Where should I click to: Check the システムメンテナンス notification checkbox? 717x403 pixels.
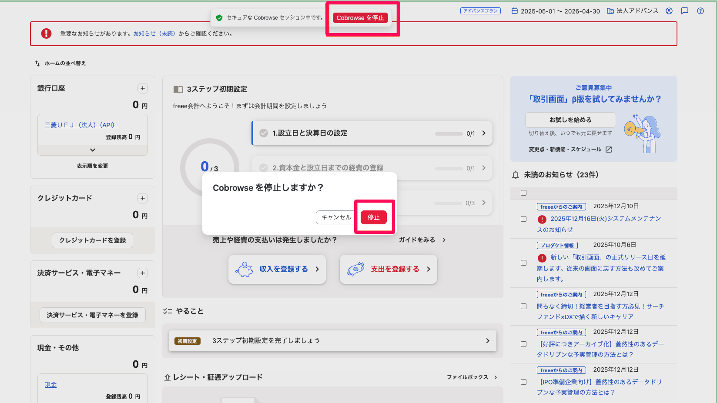524,219
